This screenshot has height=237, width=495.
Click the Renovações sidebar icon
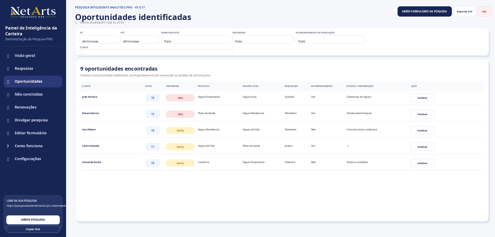[x=8, y=107]
